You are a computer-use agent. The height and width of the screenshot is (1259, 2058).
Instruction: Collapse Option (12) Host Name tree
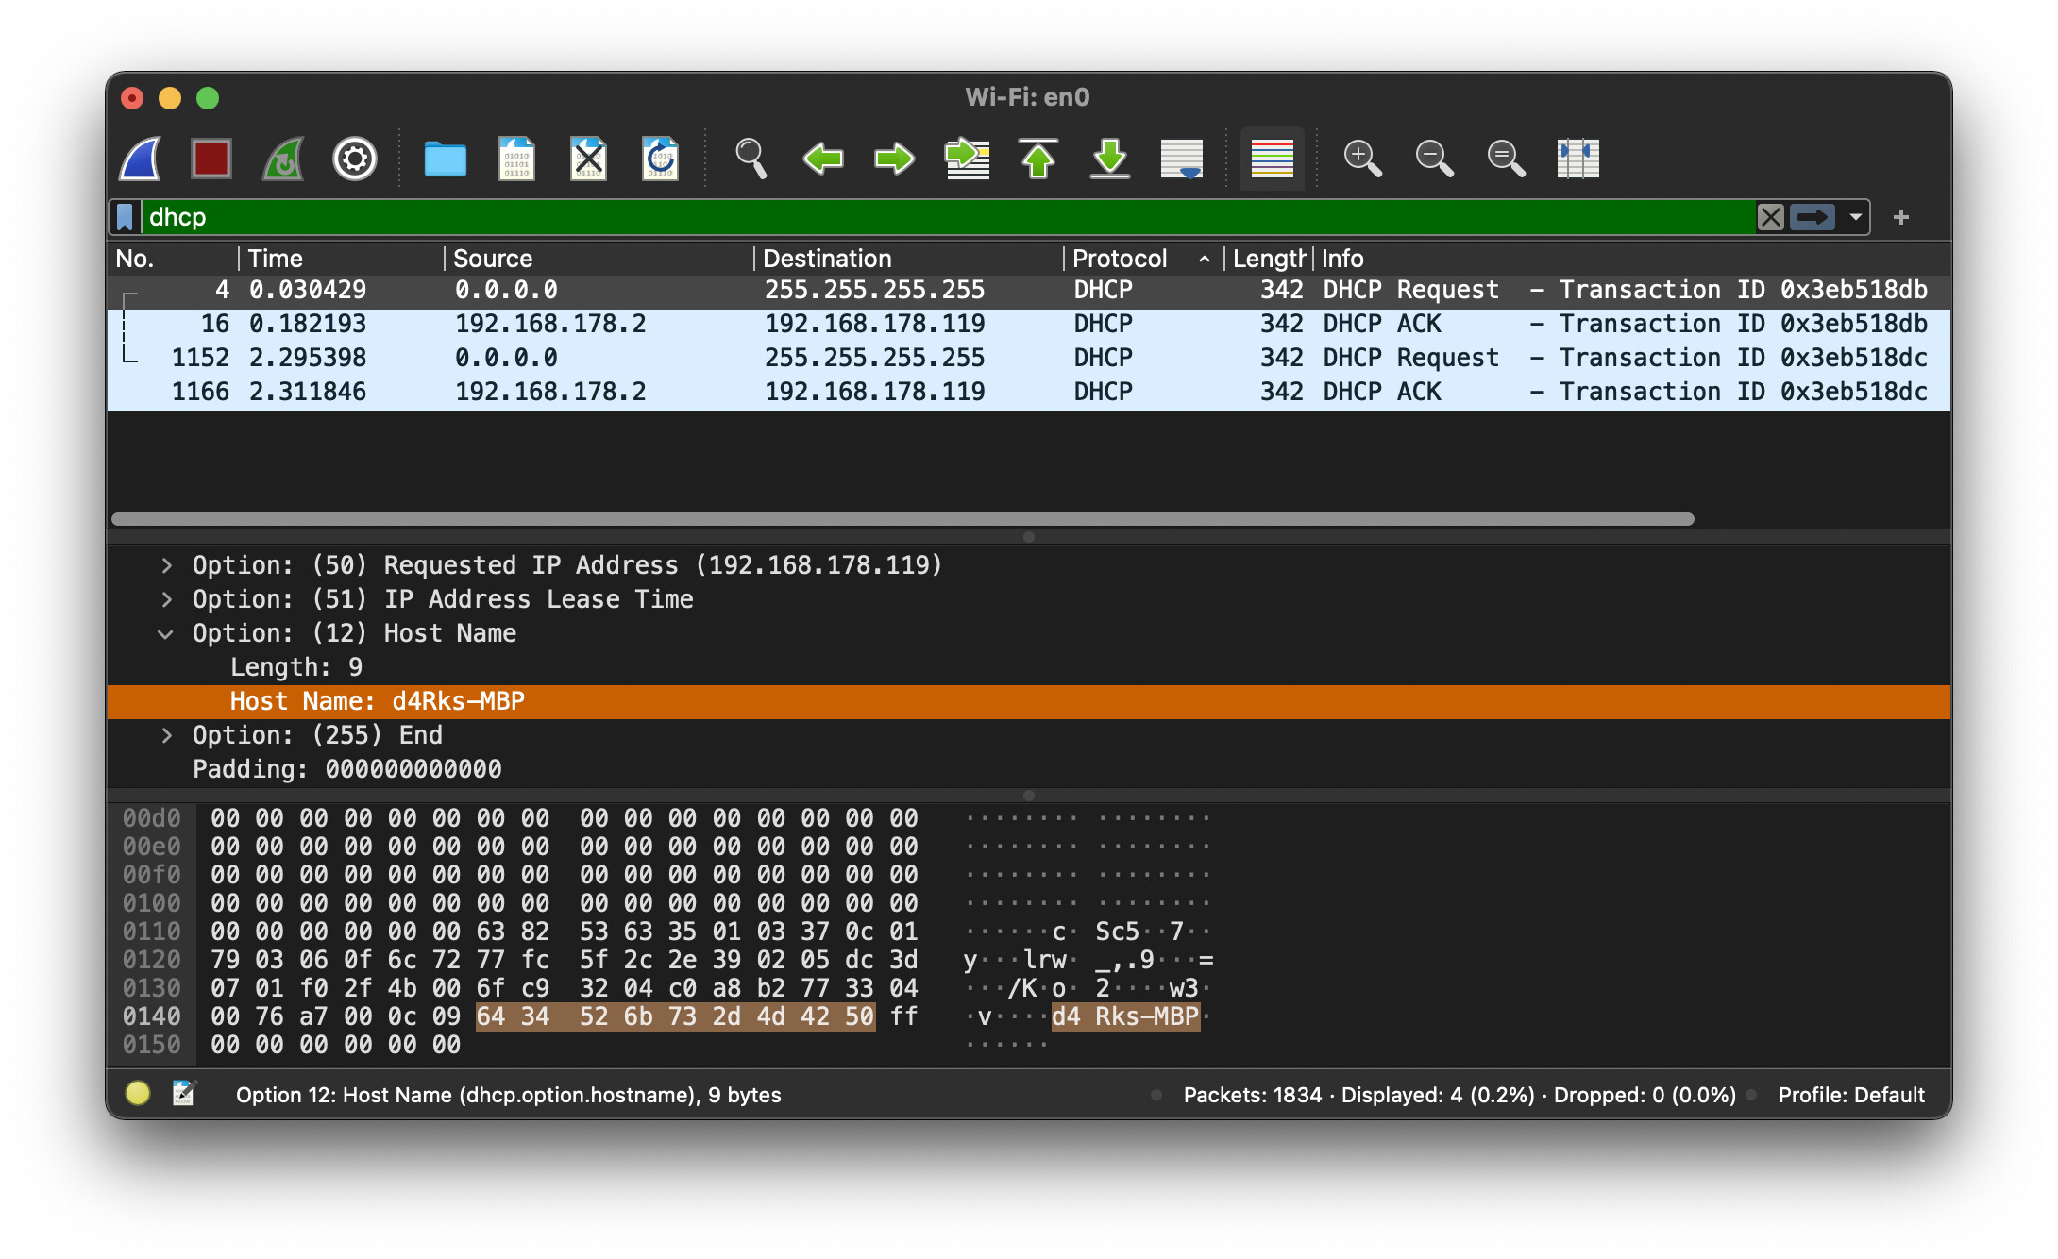tap(166, 633)
